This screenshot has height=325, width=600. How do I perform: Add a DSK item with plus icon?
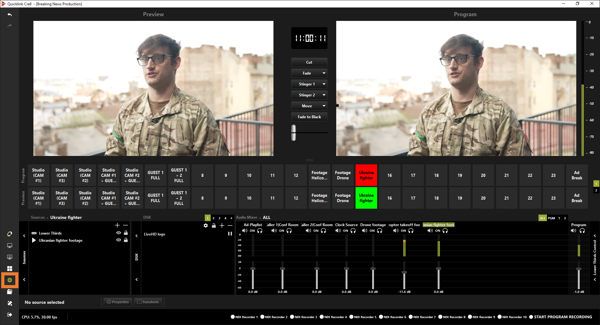pyautogui.click(x=222, y=226)
